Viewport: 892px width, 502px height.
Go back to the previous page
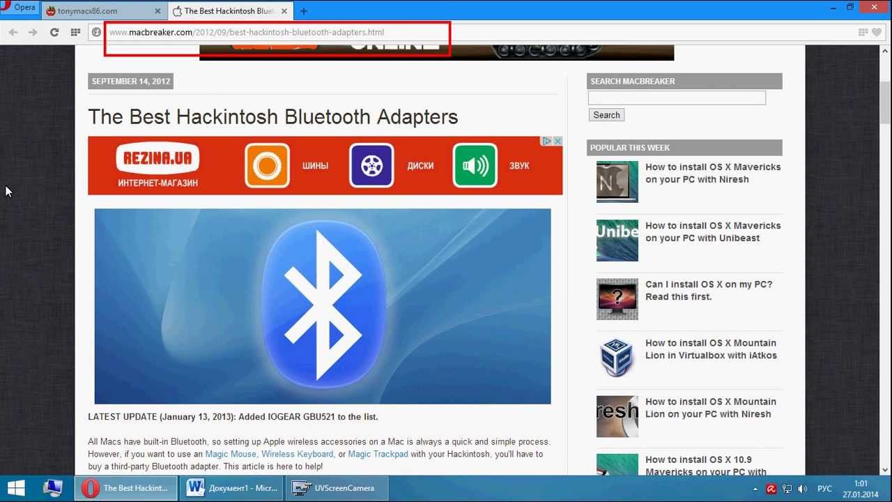tap(13, 32)
